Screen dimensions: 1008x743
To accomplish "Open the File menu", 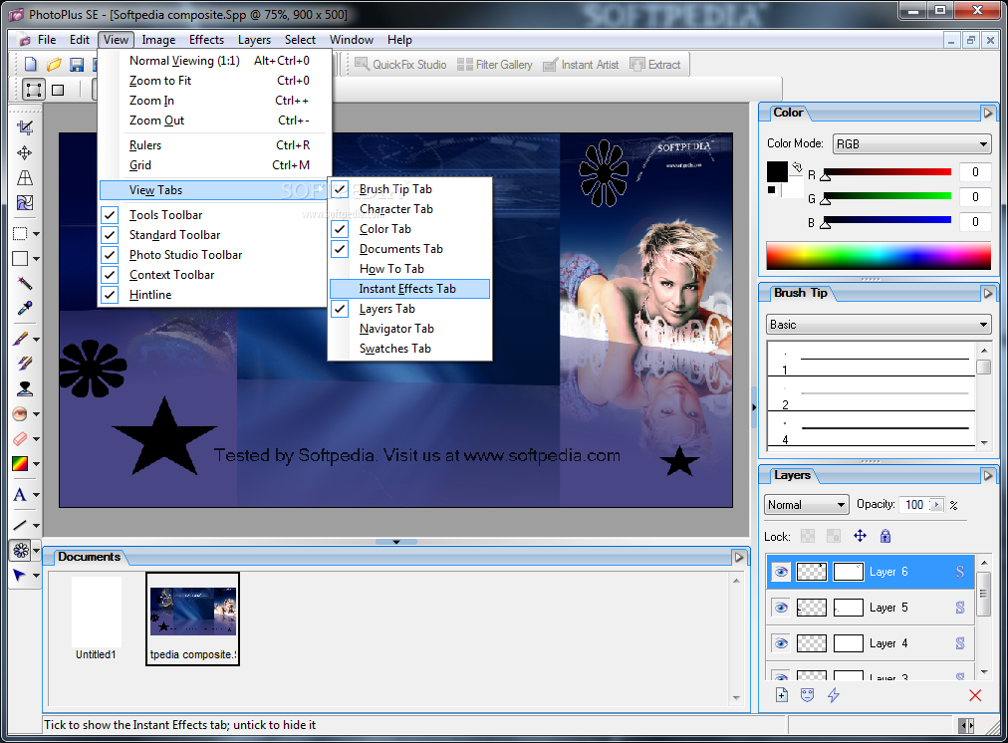I will pyautogui.click(x=46, y=40).
